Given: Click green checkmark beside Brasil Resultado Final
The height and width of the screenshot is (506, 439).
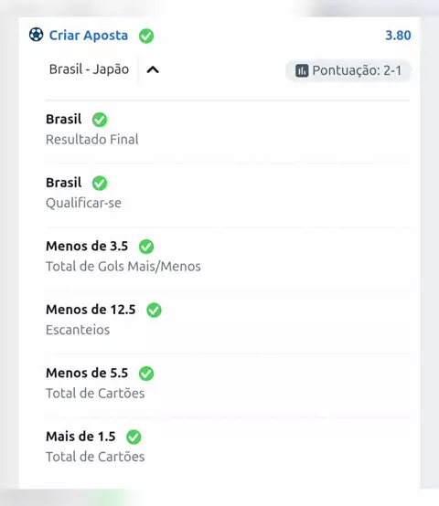Looking at the screenshot, I should 100,120.
